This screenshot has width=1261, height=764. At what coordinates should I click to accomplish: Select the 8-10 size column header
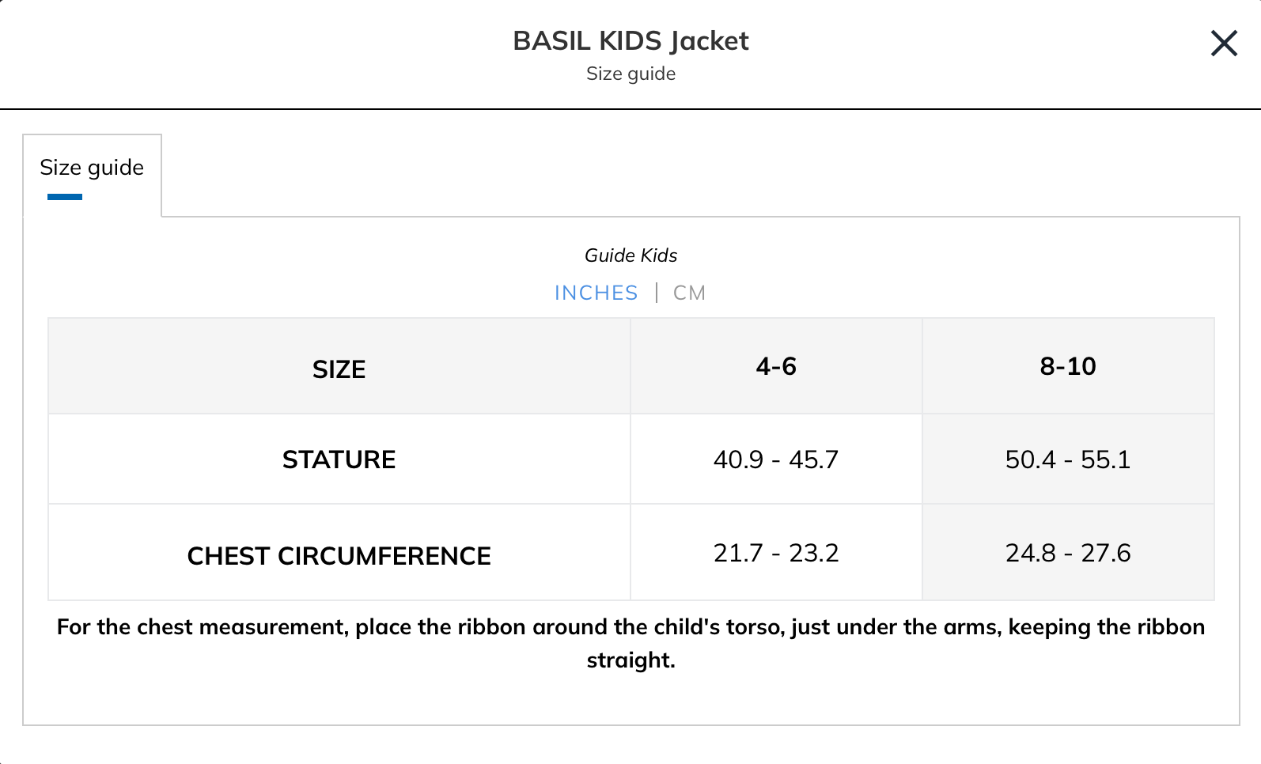tap(1068, 366)
